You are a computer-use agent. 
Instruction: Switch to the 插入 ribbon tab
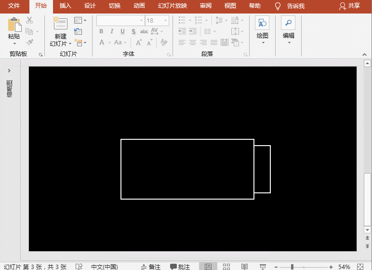[x=65, y=6]
